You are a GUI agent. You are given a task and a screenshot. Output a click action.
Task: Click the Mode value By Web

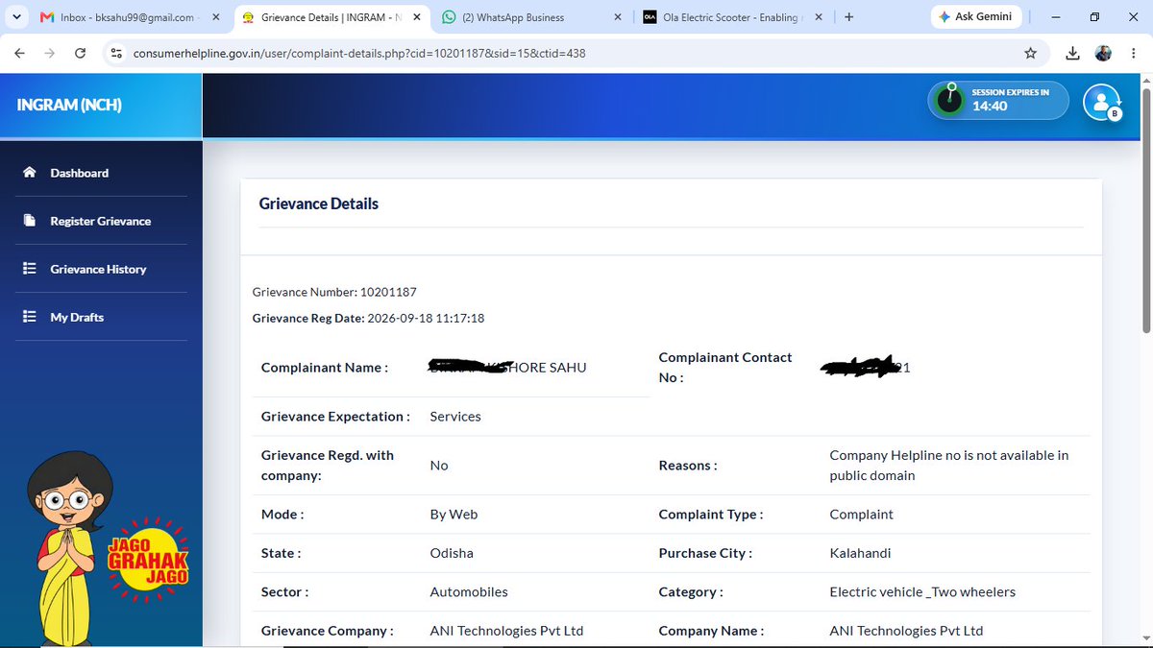tap(454, 515)
